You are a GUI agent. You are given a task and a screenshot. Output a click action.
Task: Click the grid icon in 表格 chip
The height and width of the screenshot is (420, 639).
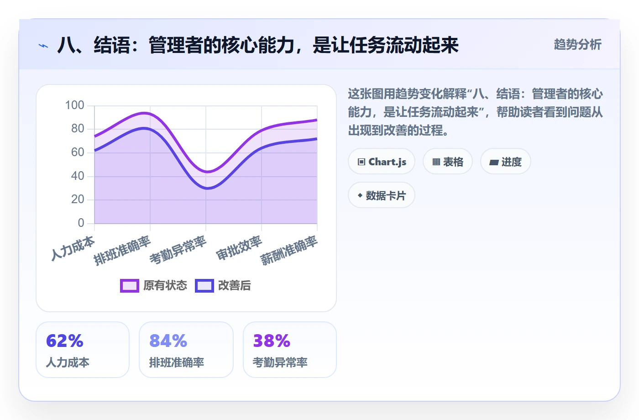coord(436,162)
